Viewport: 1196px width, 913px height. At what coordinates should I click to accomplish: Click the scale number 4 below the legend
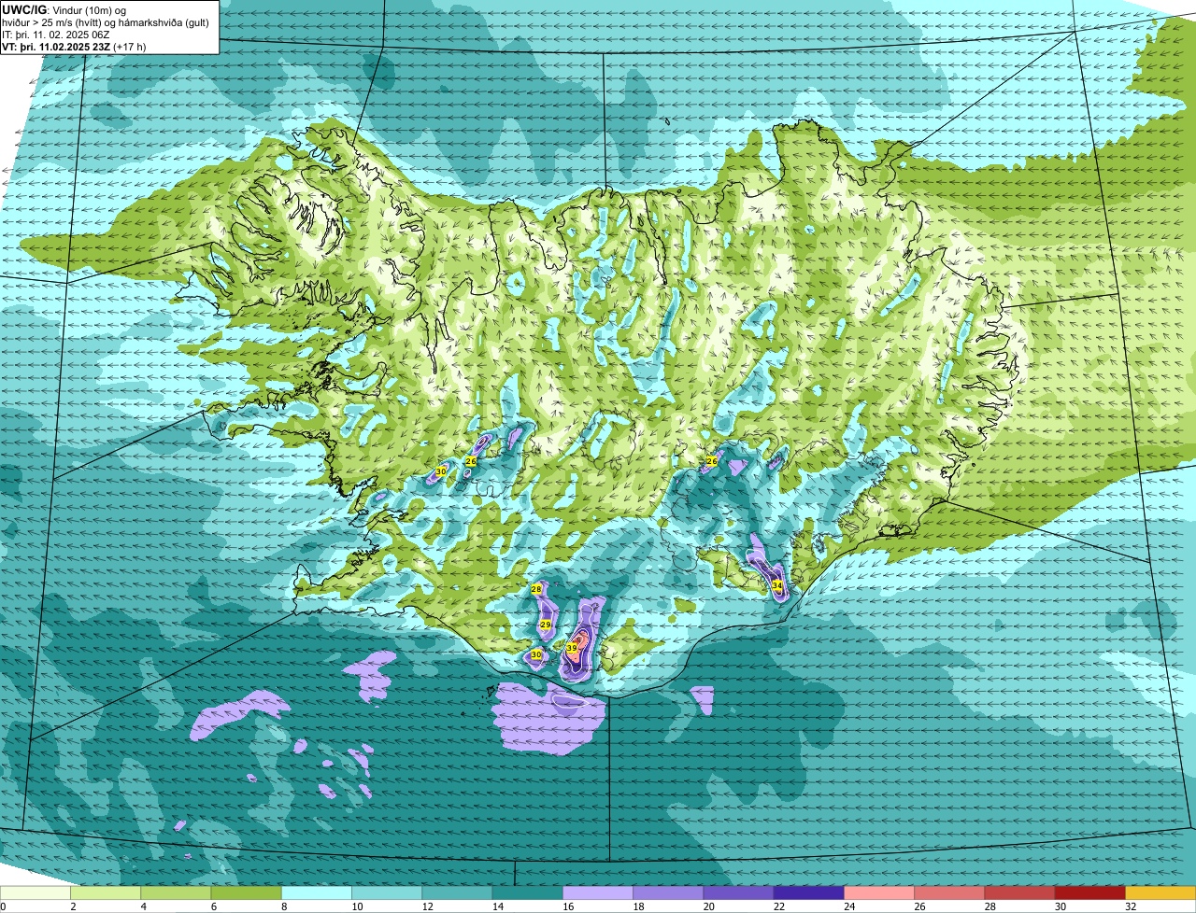click(142, 906)
